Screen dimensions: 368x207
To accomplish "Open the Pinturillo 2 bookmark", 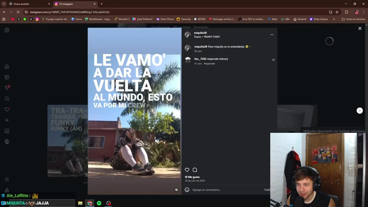I will [x=122, y=19].
